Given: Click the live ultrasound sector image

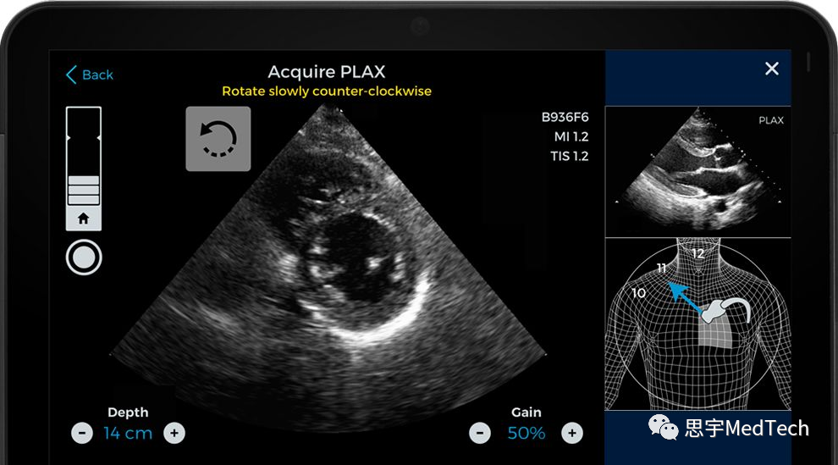Looking at the screenshot, I should [328, 268].
